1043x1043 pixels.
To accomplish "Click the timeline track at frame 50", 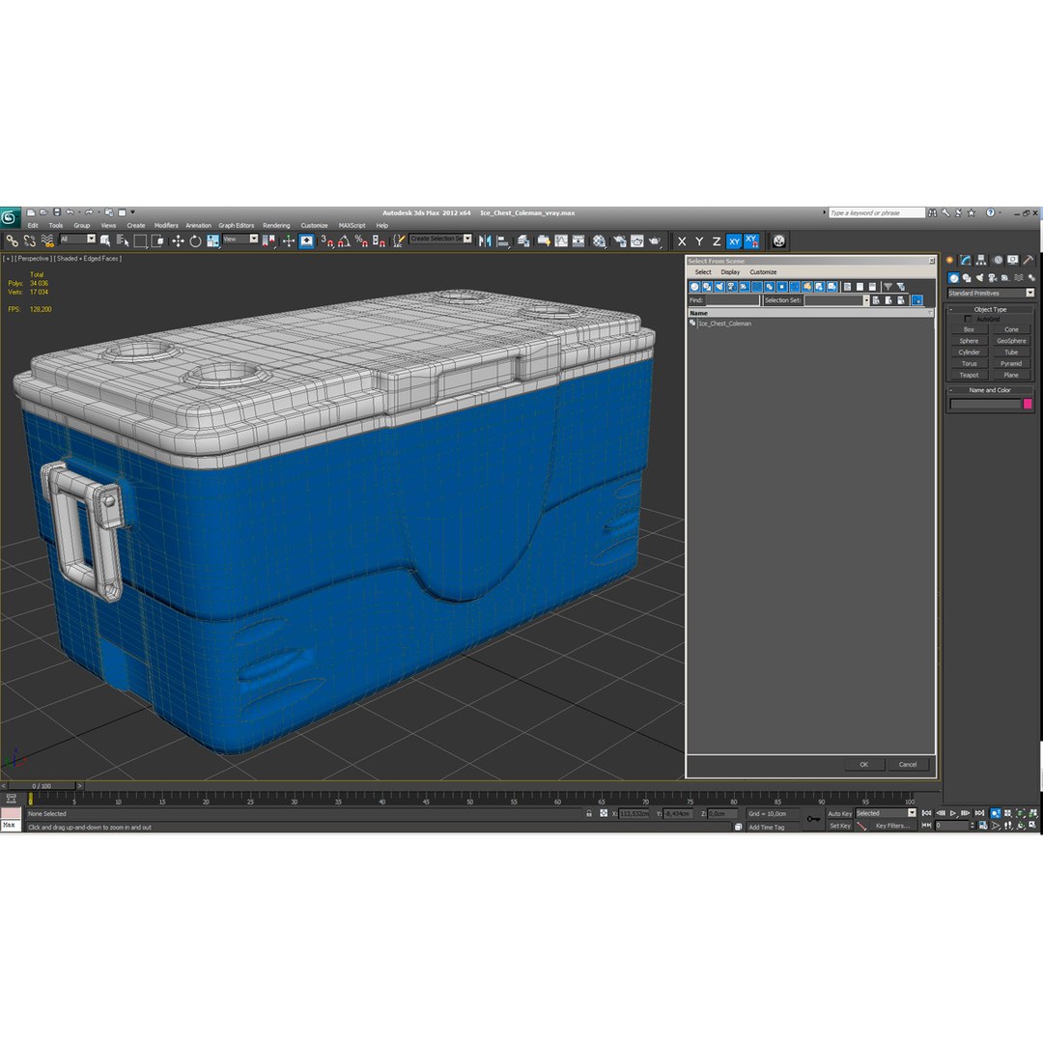I will pyautogui.click(x=469, y=799).
